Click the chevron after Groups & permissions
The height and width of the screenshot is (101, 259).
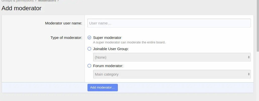[36, 1]
